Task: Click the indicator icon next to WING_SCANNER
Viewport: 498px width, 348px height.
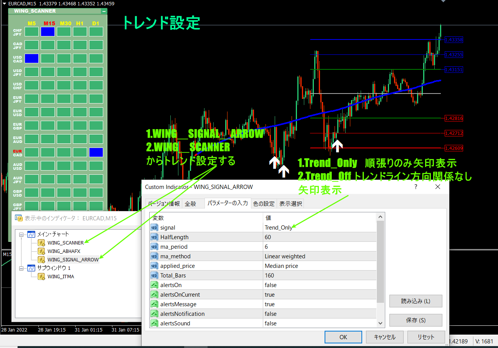Action: tap(41, 243)
